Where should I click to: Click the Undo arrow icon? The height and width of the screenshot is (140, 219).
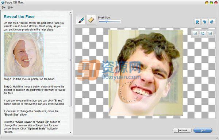click(x=205, y=22)
